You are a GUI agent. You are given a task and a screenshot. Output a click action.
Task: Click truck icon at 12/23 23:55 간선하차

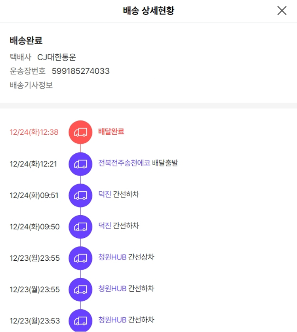pos(80,290)
